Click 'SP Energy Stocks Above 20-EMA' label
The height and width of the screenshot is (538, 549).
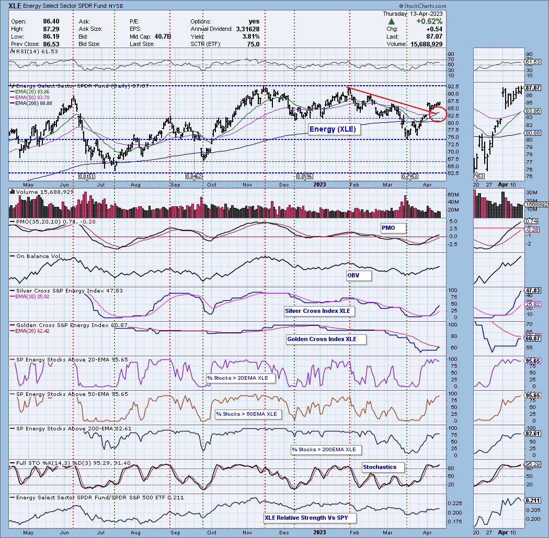tap(68, 359)
